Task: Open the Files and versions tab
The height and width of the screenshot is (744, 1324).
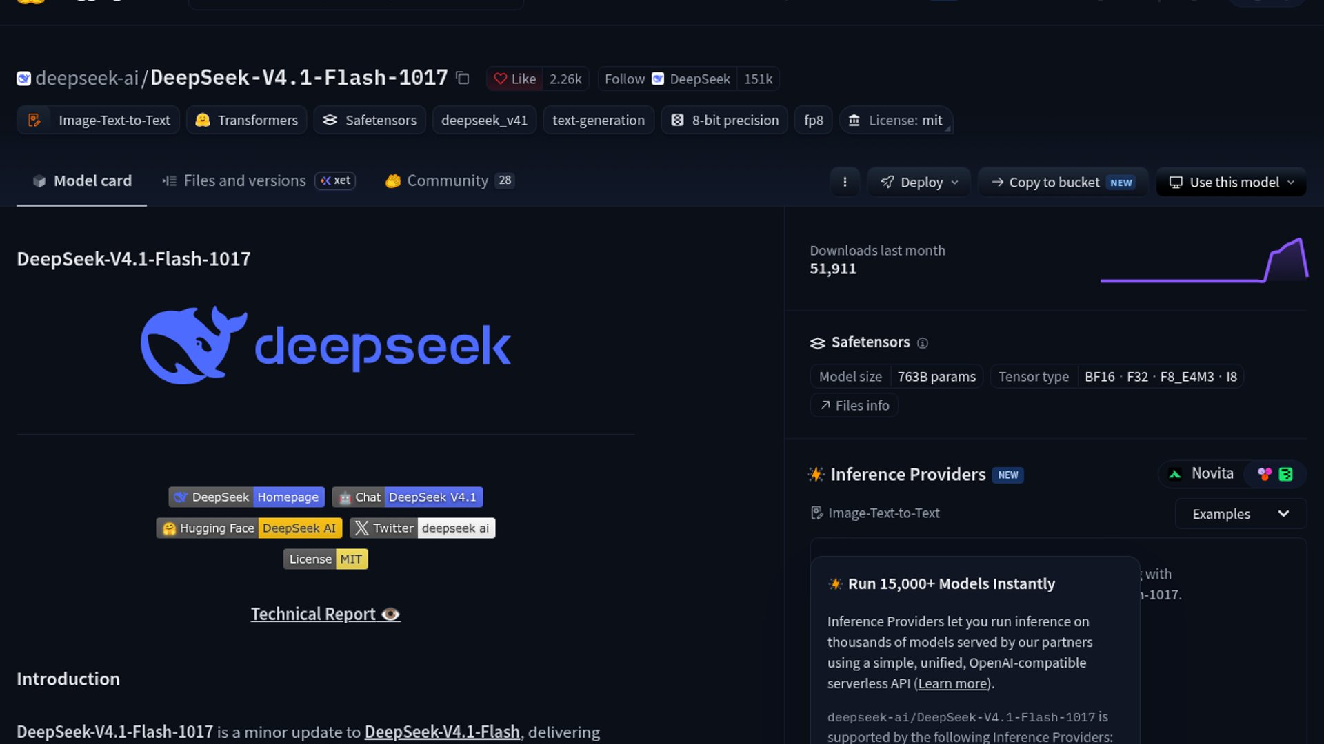Action: point(258,181)
